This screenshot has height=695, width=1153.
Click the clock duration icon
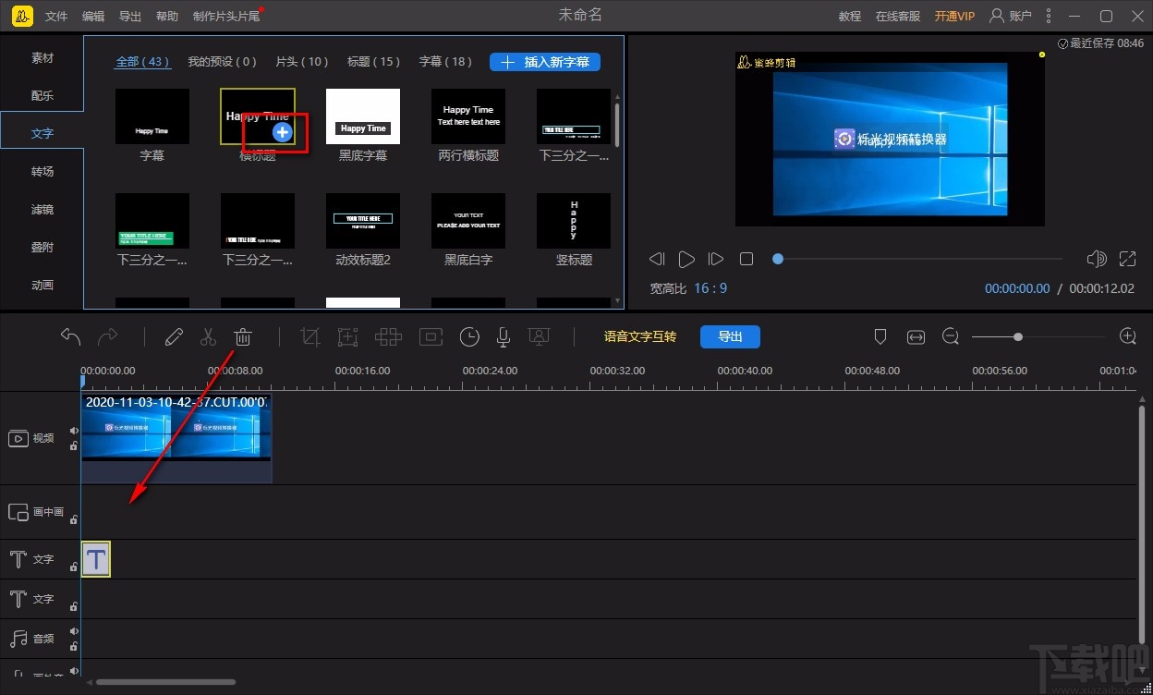click(469, 337)
